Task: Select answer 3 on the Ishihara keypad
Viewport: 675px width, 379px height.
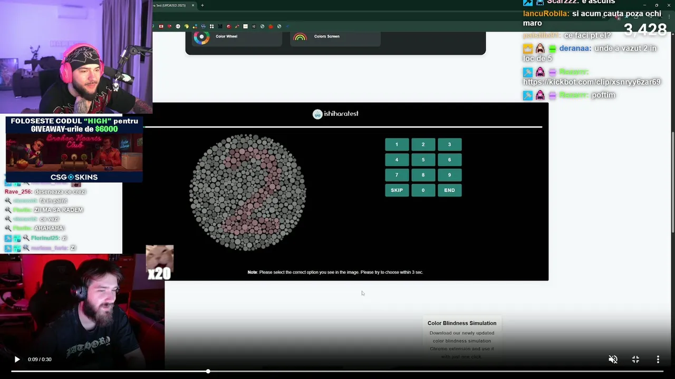Action: pos(449,144)
